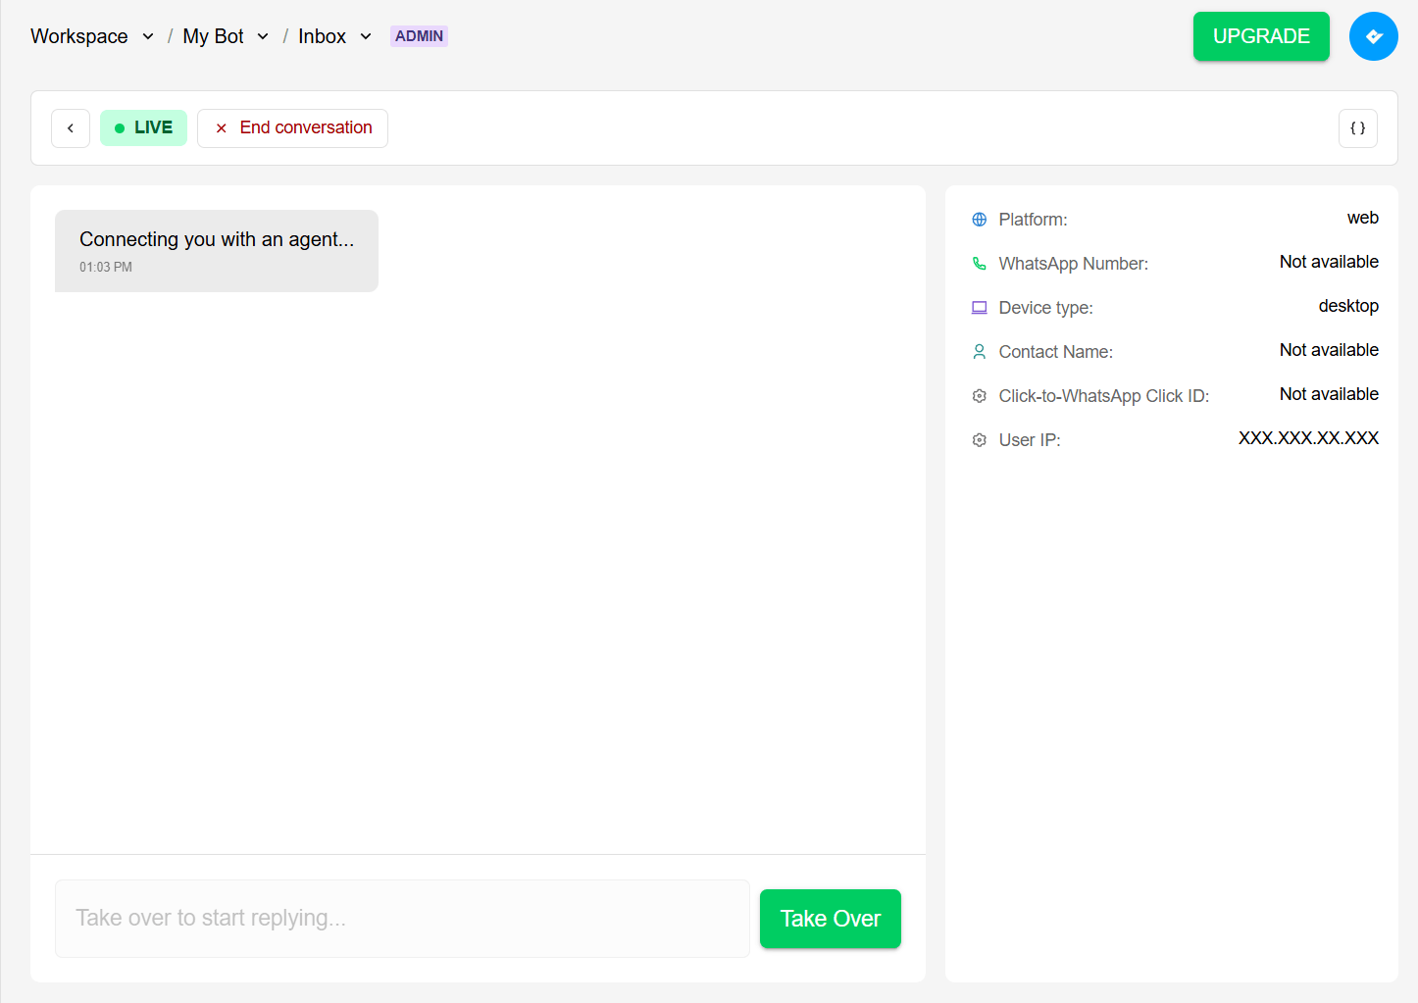Click the Take Over button
Screen dimensions: 1418x1003
tap(831, 919)
